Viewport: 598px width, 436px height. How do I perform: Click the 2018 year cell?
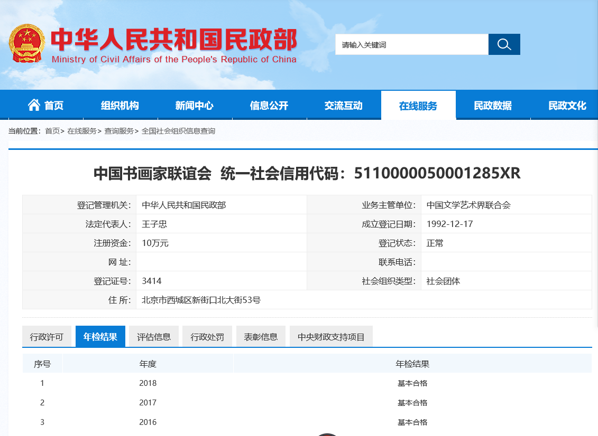pos(148,383)
